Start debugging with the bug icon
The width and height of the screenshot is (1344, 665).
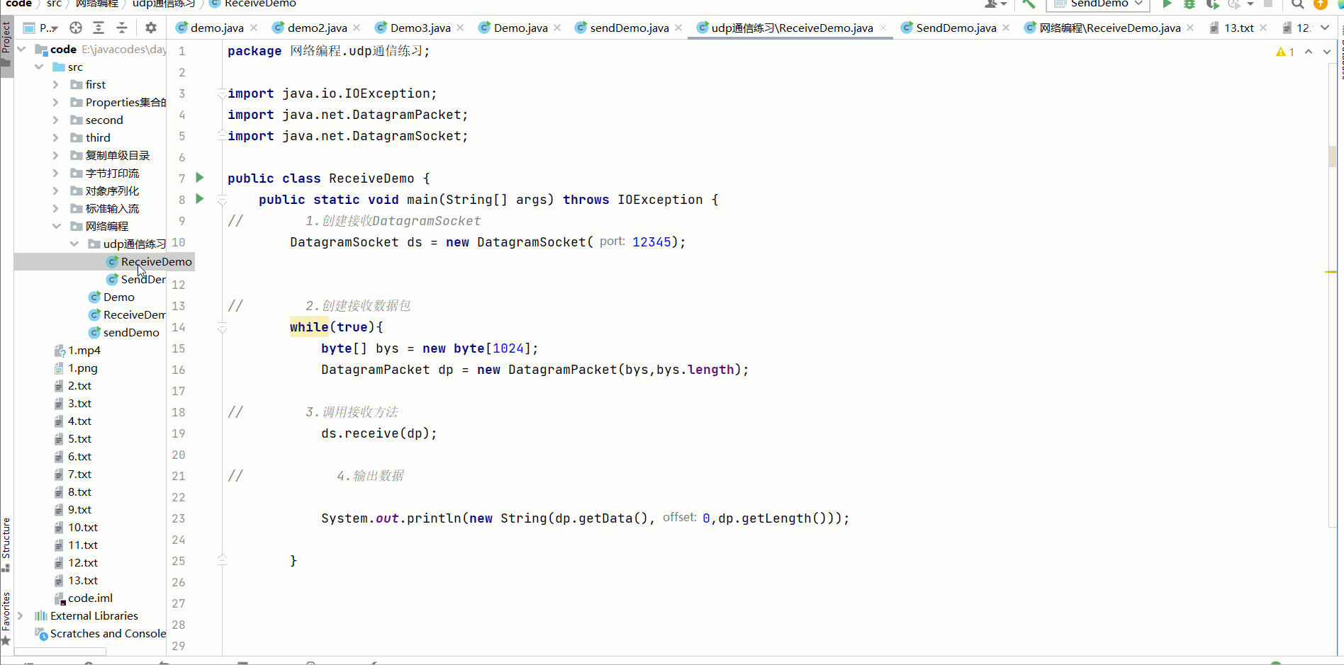click(x=1189, y=4)
